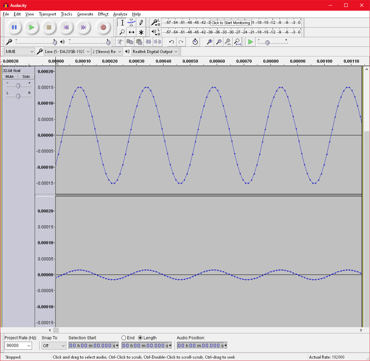
Task: Open the Tracks menu
Action: click(x=66, y=14)
